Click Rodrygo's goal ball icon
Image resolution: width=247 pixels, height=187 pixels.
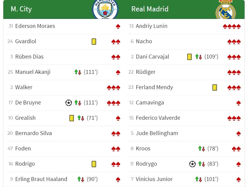click(x=192, y=164)
